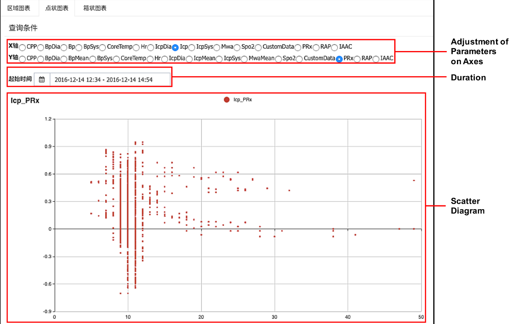Open the 箱状图表 tab
The width and height of the screenshot is (511, 324).
click(95, 8)
